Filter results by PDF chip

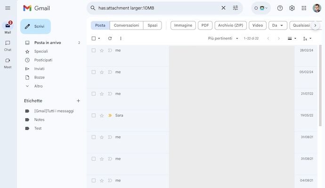[204, 25]
